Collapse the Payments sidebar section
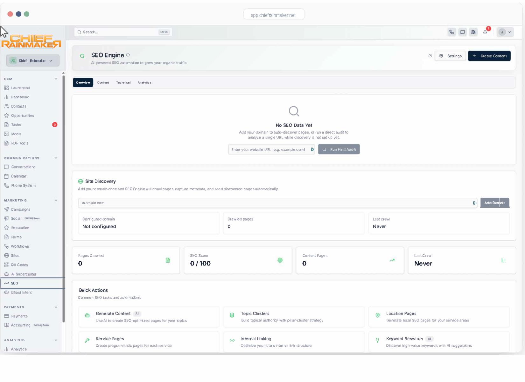Viewport: 525px width, 382px height. point(56,307)
